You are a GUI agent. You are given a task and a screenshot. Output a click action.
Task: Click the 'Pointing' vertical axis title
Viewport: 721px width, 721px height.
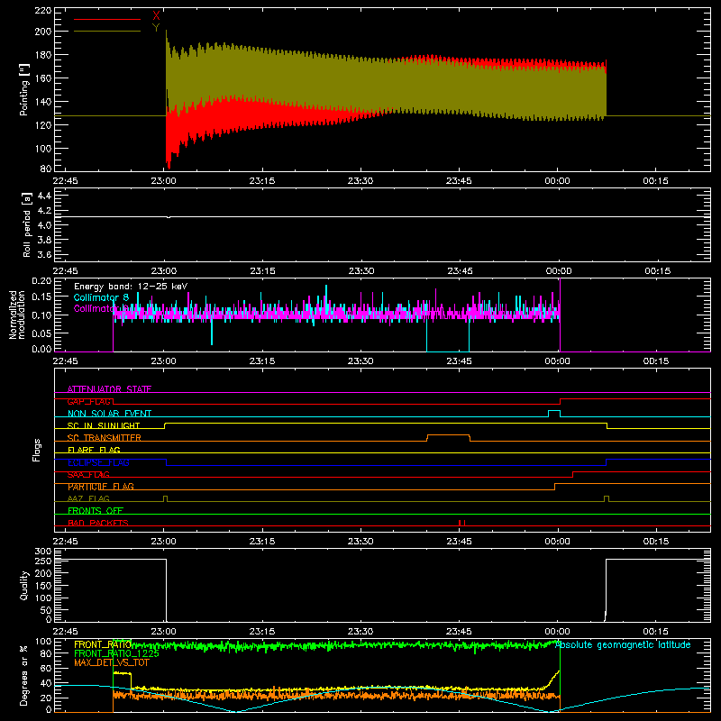24,89
